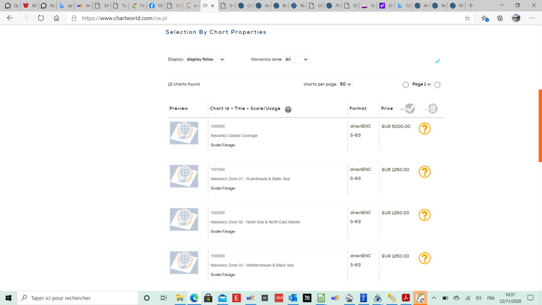Click 'Navionics Zone 01 - Scandinavia & Baltic Sea'

pyautogui.click(x=250, y=179)
